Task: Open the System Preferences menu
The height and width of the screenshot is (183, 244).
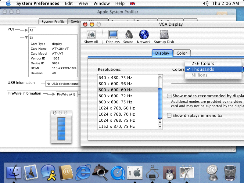Action: click(x=38, y=3)
